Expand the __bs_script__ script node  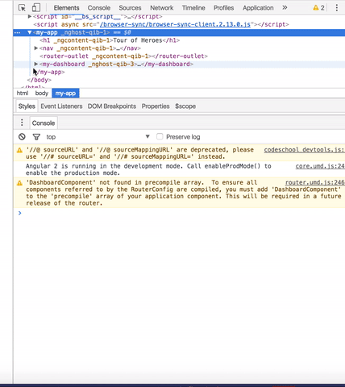coord(30,17)
